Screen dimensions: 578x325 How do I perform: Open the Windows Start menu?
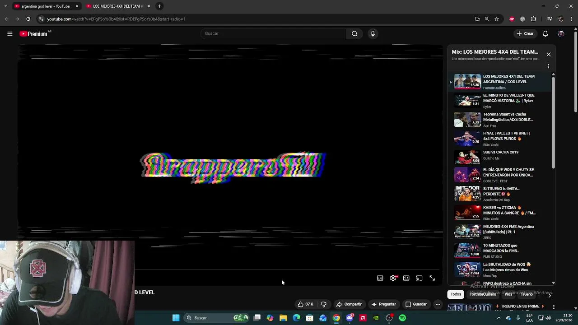(176, 318)
